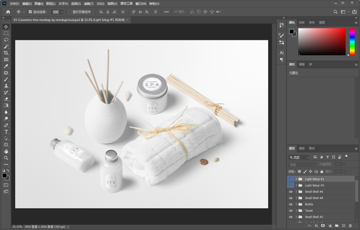Click the zoom percentage field 33.33%
The width and height of the screenshot is (360, 230).
pos(17,227)
